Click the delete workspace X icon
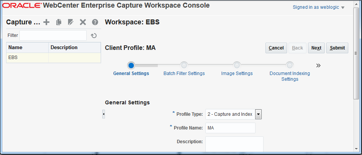Viewport: 362px width, 155px height. click(83, 22)
